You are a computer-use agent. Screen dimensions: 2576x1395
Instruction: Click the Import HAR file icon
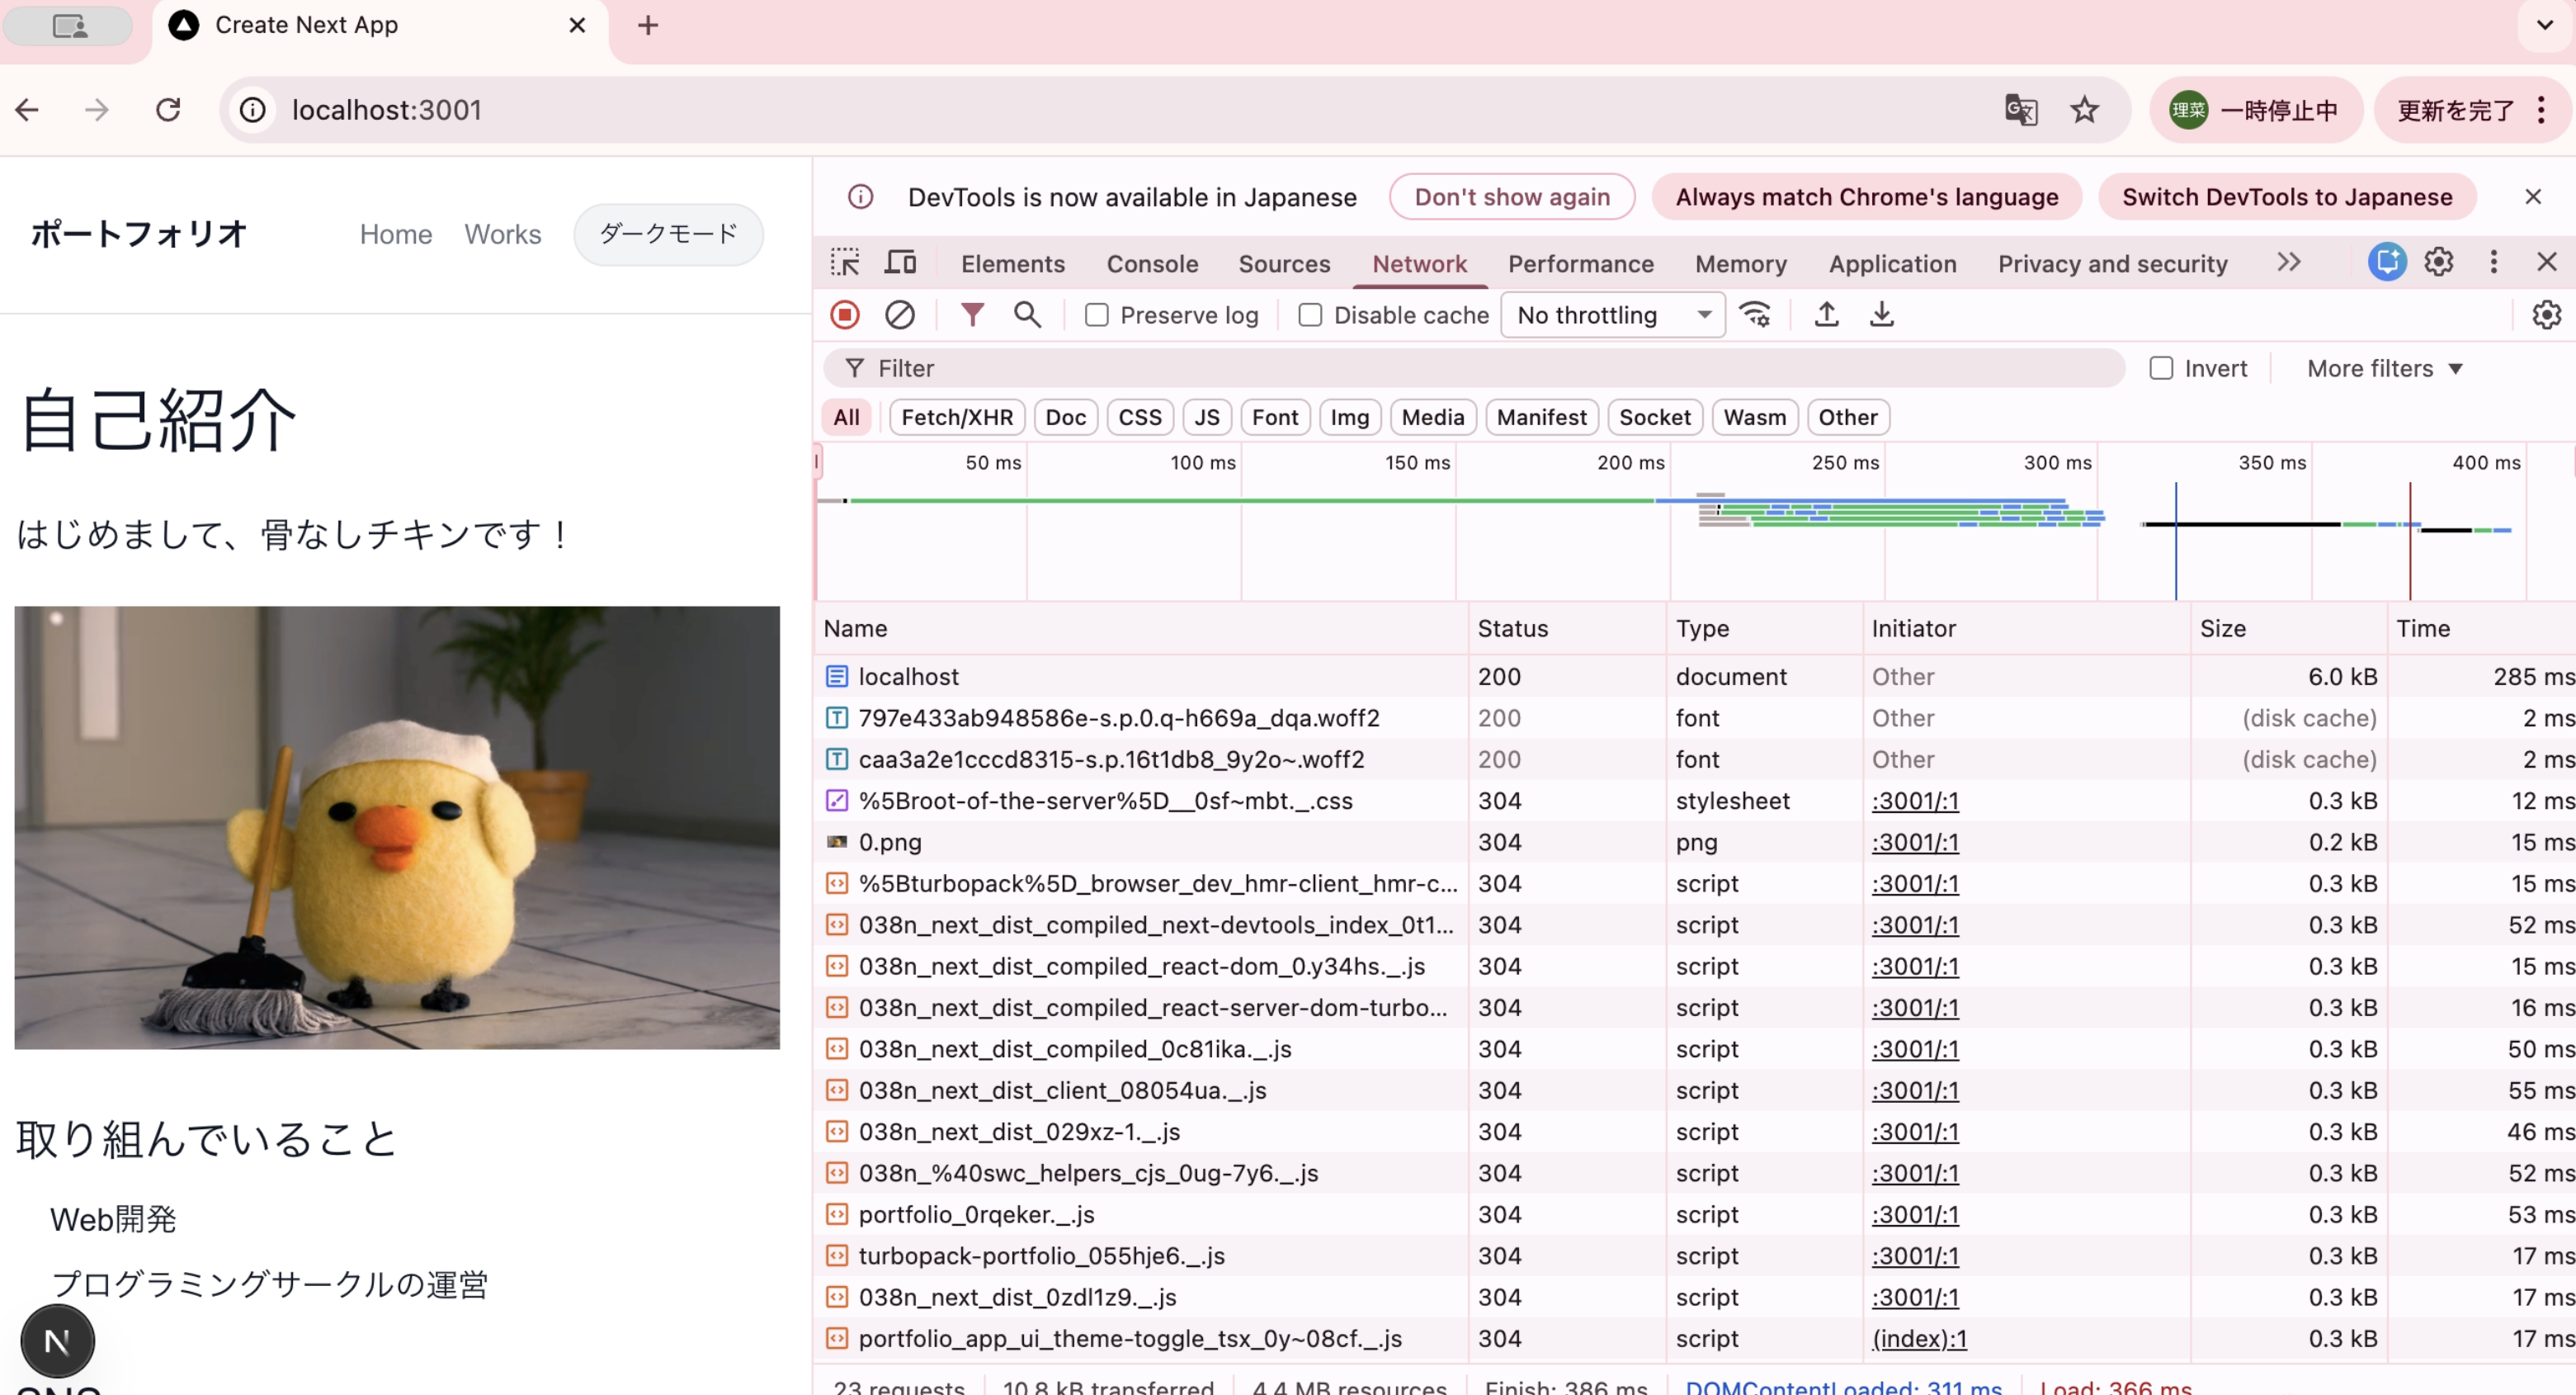tap(1826, 315)
